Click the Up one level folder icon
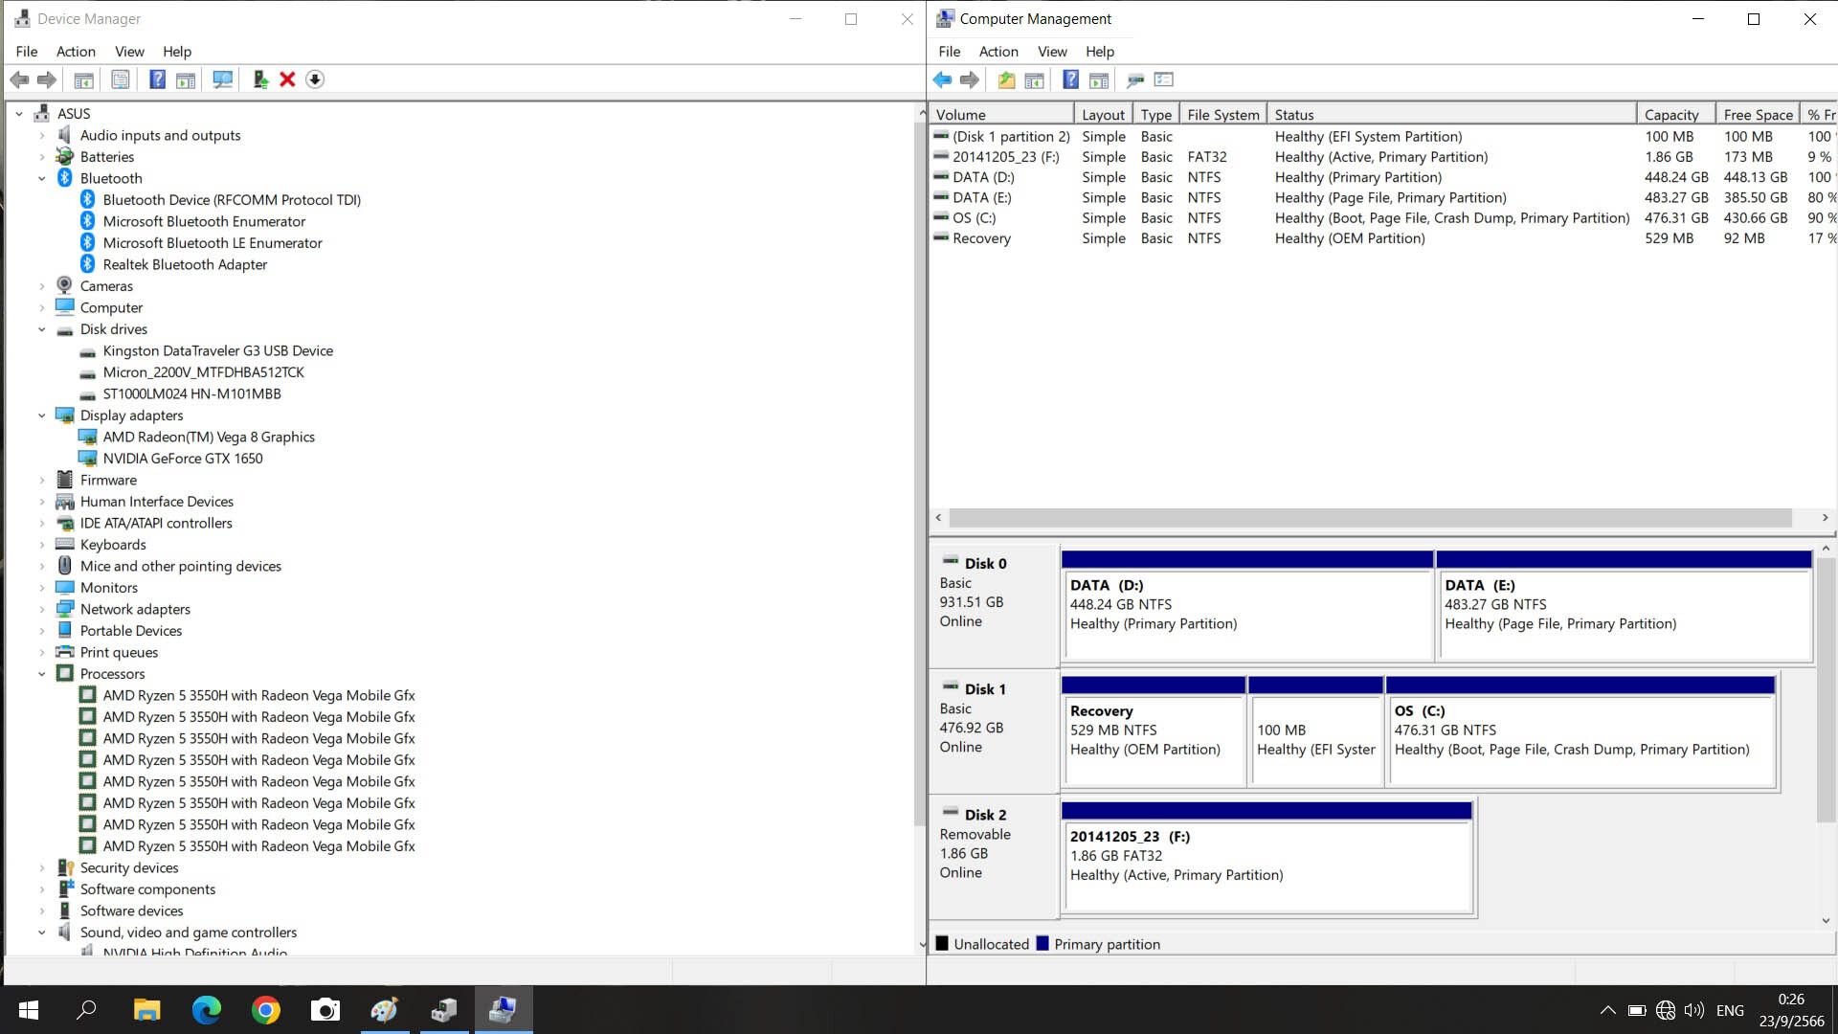The image size is (1838, 1034). coord(1006,79)
